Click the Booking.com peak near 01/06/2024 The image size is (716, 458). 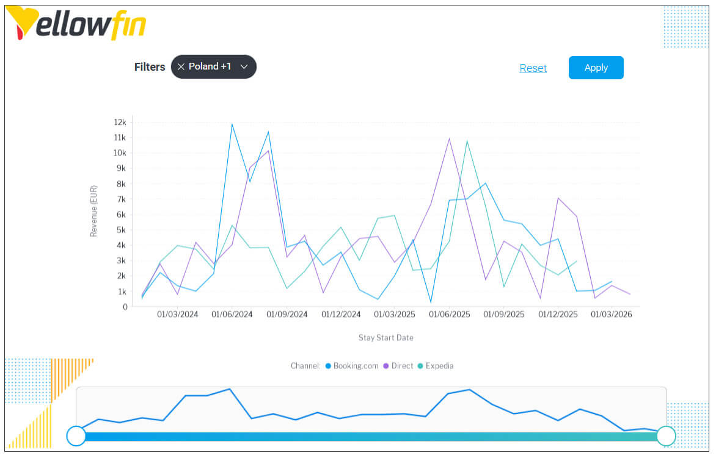coord(232,124)
